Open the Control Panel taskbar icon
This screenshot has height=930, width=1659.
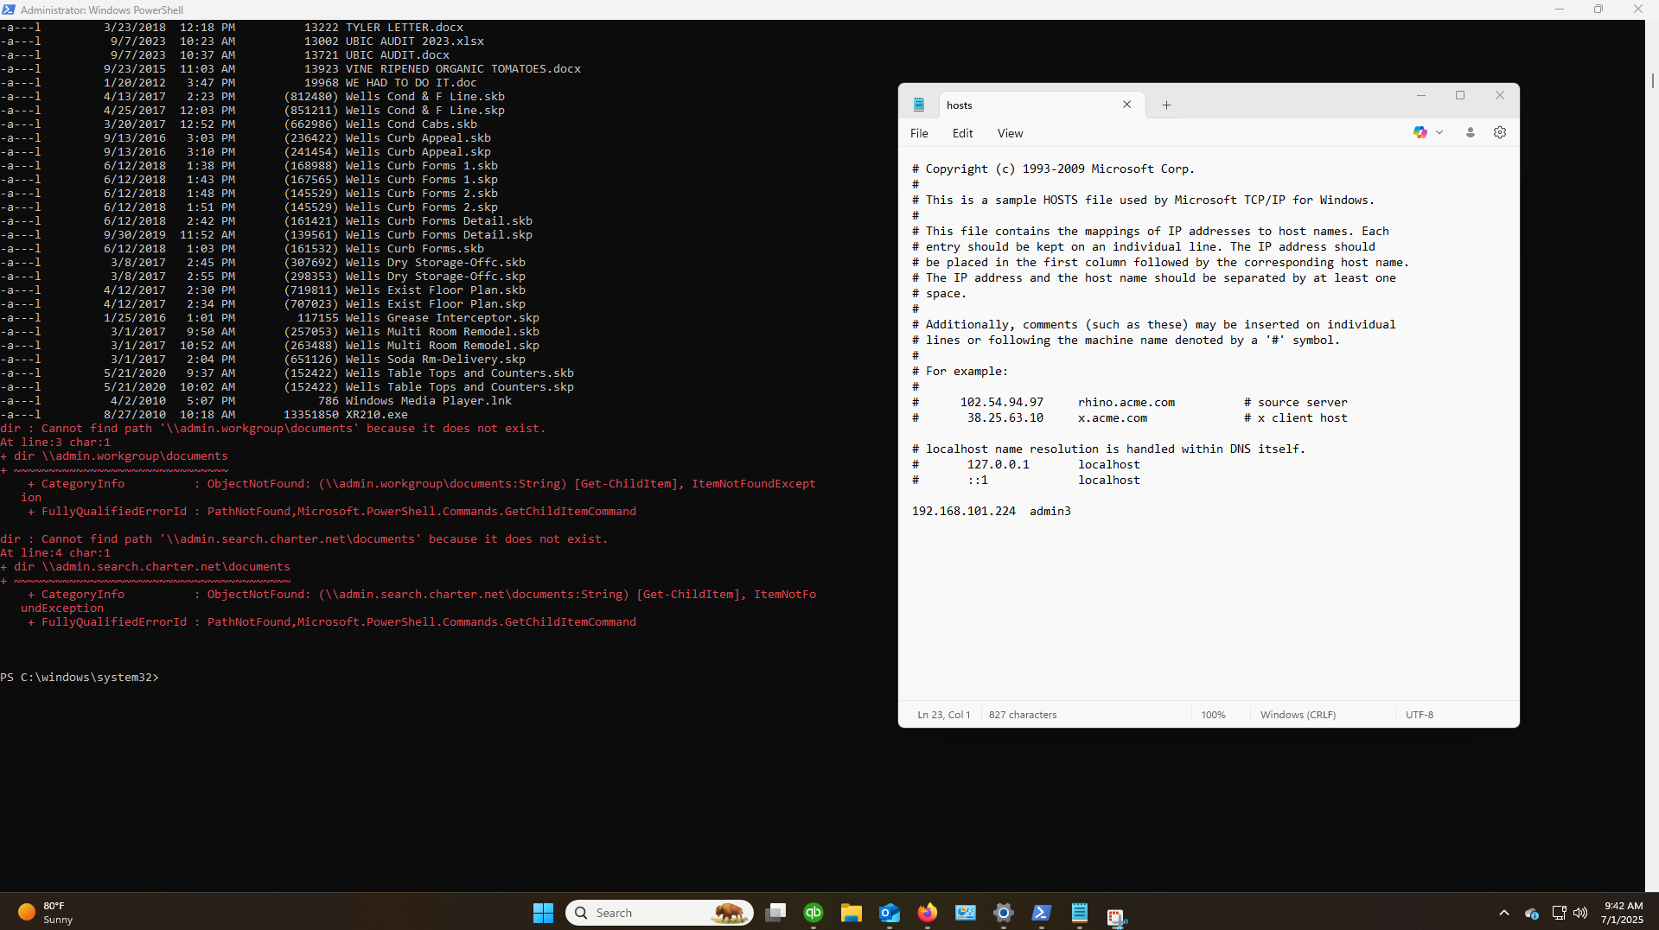coord(966,913)
